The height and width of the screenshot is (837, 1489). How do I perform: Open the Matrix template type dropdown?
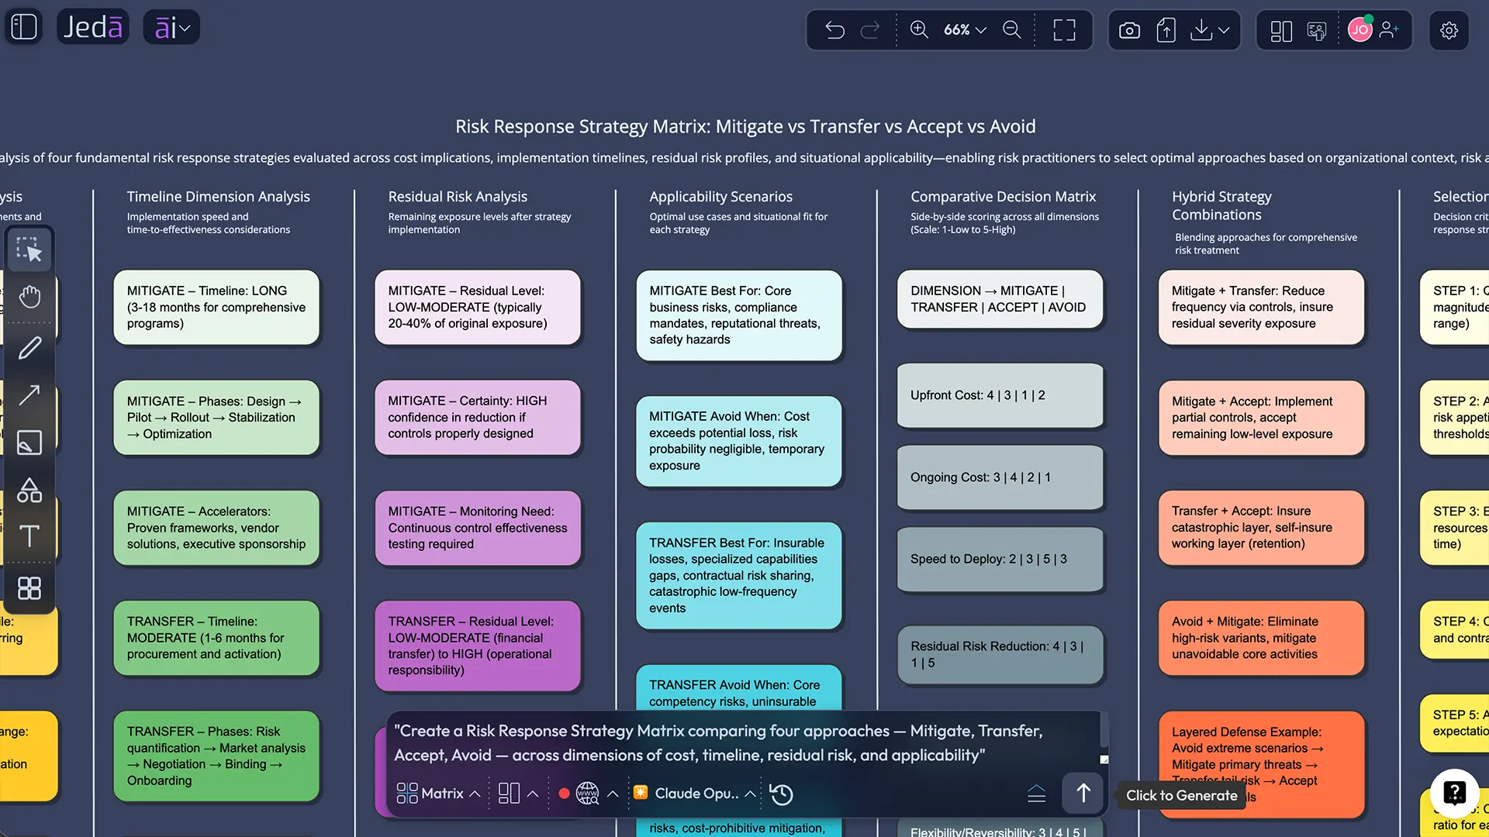tap(438, 794)
